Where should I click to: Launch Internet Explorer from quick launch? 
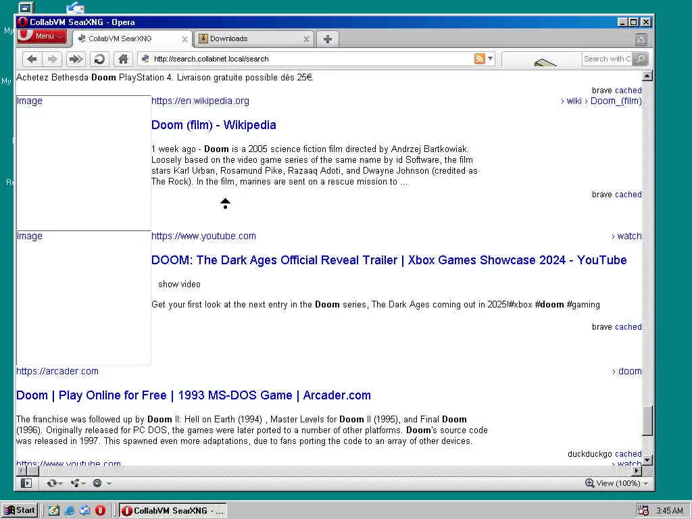[x=70, y=511]
